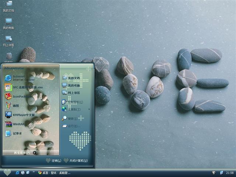
Task: Select the 网上邻居 desktop icon
Action: 8,41
